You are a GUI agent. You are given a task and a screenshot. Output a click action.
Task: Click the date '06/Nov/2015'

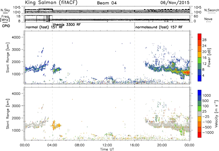pyautogui.click(x=175, y=2)
